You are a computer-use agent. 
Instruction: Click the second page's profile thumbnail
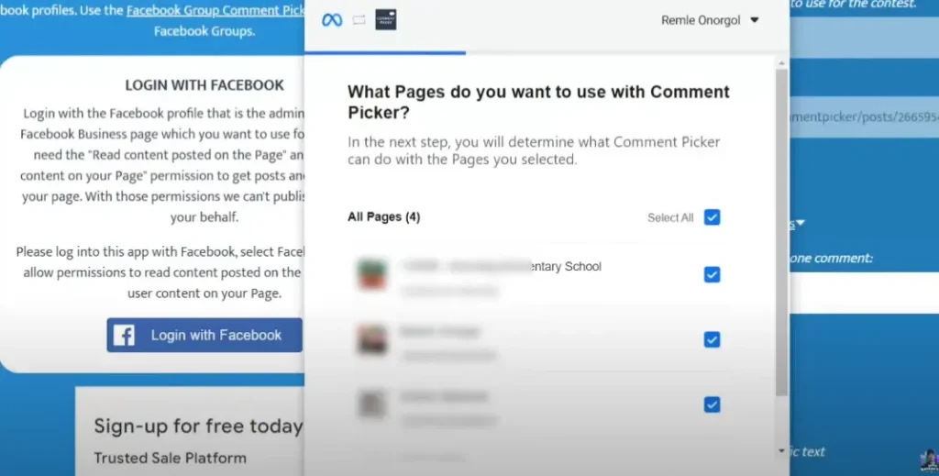[x=372, y=339]
